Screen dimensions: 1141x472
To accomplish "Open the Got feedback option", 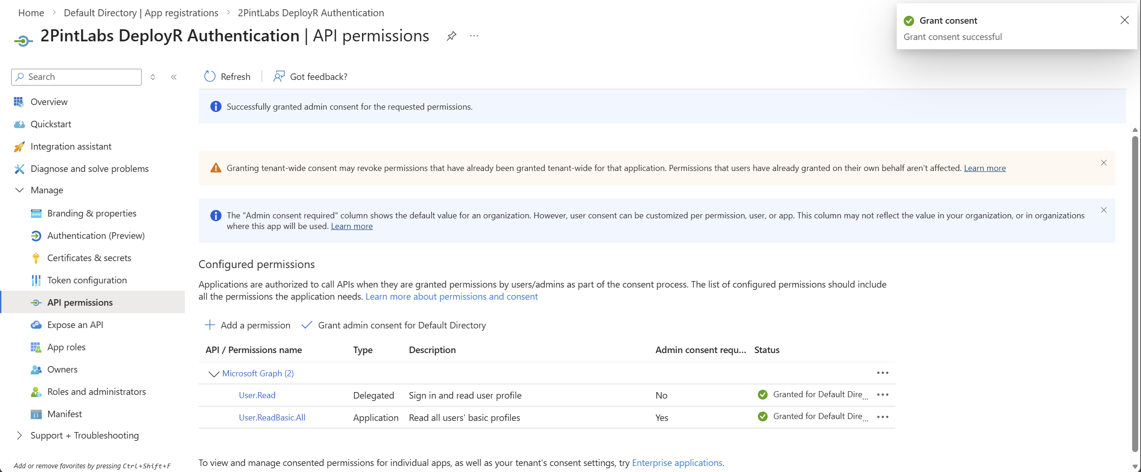I will coord(311,77).
